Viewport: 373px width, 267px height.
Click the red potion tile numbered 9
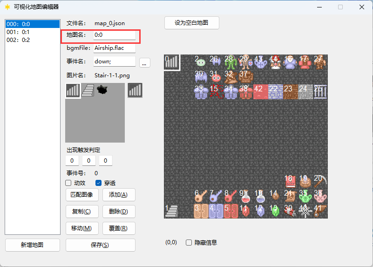[x=245, y=196]
